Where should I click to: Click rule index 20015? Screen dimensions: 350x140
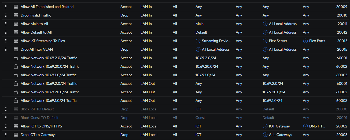(342, 49)
